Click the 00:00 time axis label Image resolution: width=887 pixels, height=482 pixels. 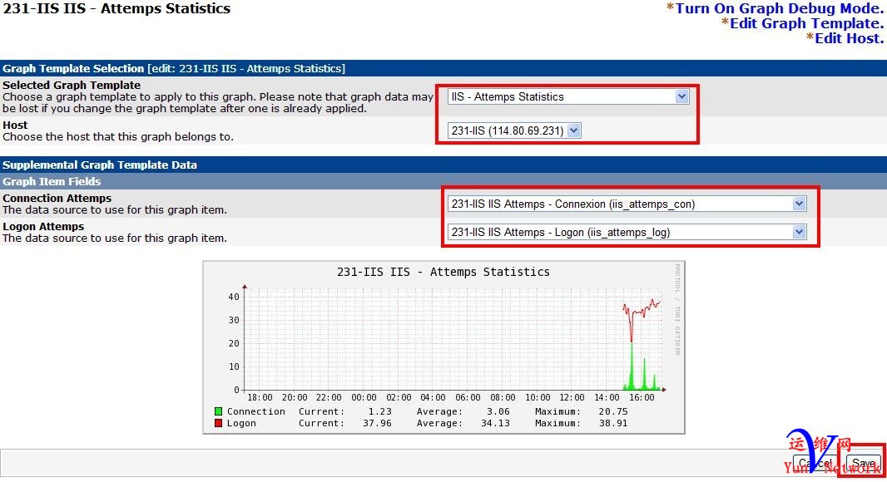coord(364,398)
